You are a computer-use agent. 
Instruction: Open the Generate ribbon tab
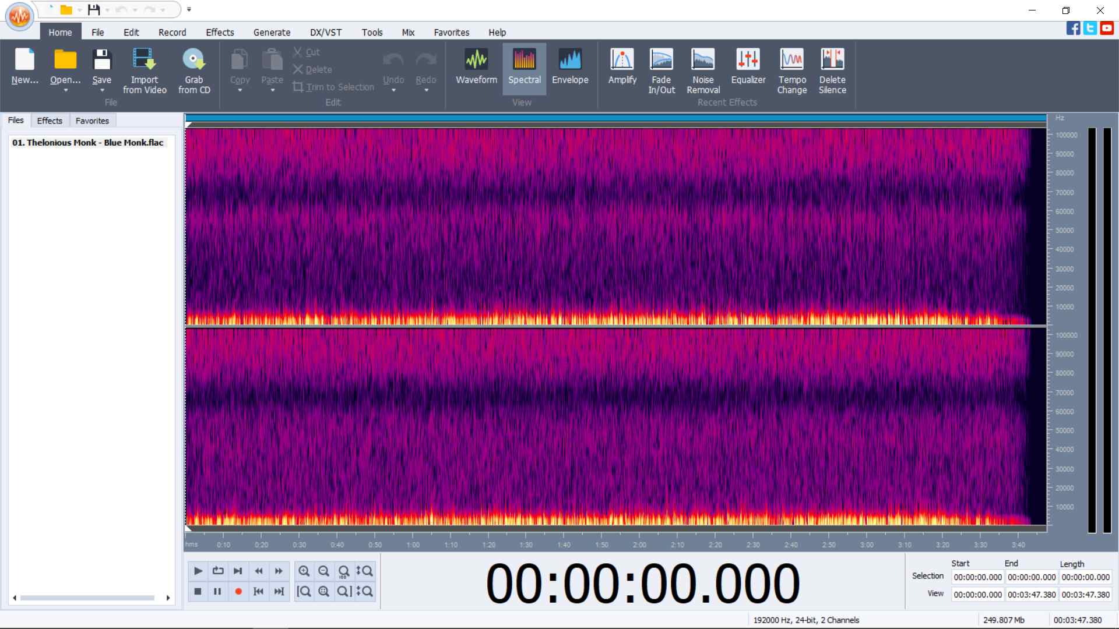pos(272,33)
